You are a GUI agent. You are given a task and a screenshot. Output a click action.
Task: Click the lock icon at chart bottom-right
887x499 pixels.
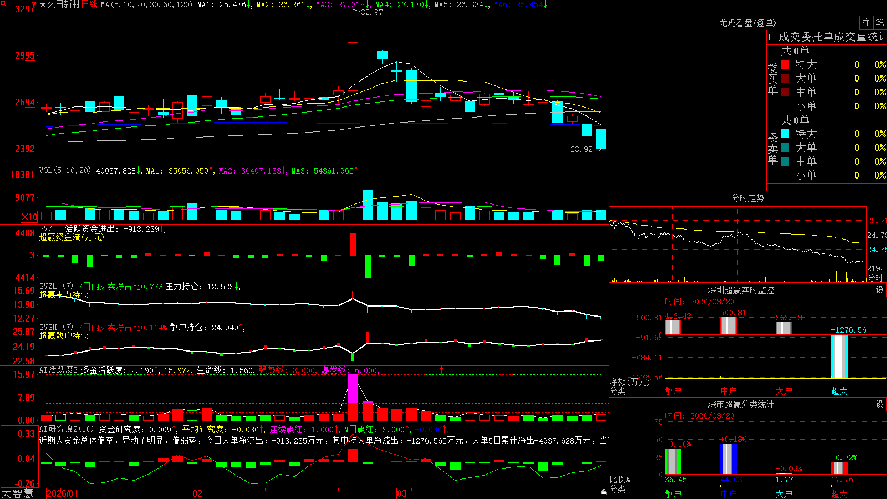pyautogui.click(x=604, y=492)
